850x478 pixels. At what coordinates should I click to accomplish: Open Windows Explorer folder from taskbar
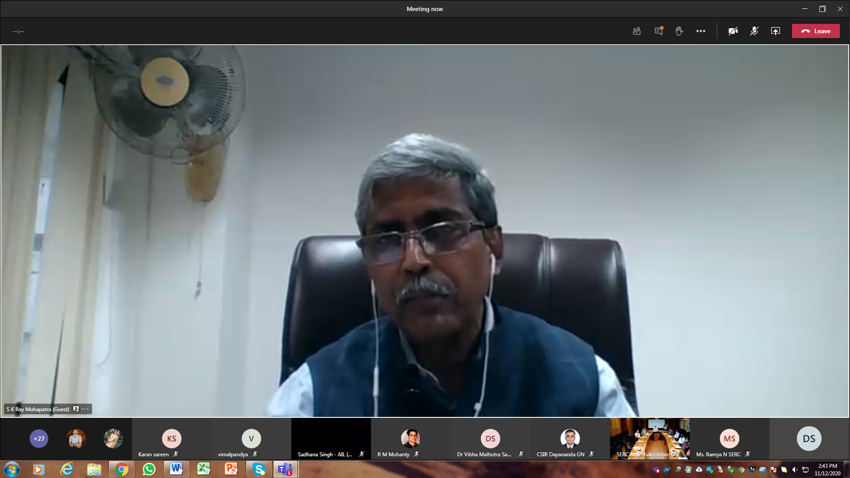(x=94, y=469)
